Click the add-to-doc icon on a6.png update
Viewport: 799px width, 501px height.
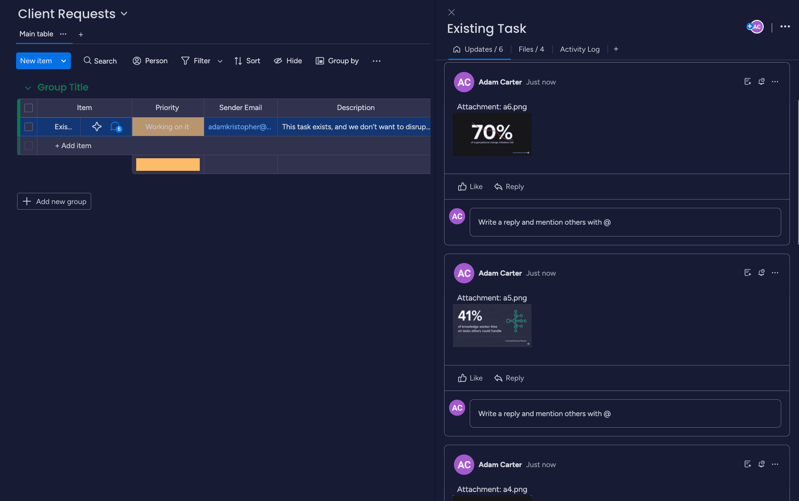point(747,81)
